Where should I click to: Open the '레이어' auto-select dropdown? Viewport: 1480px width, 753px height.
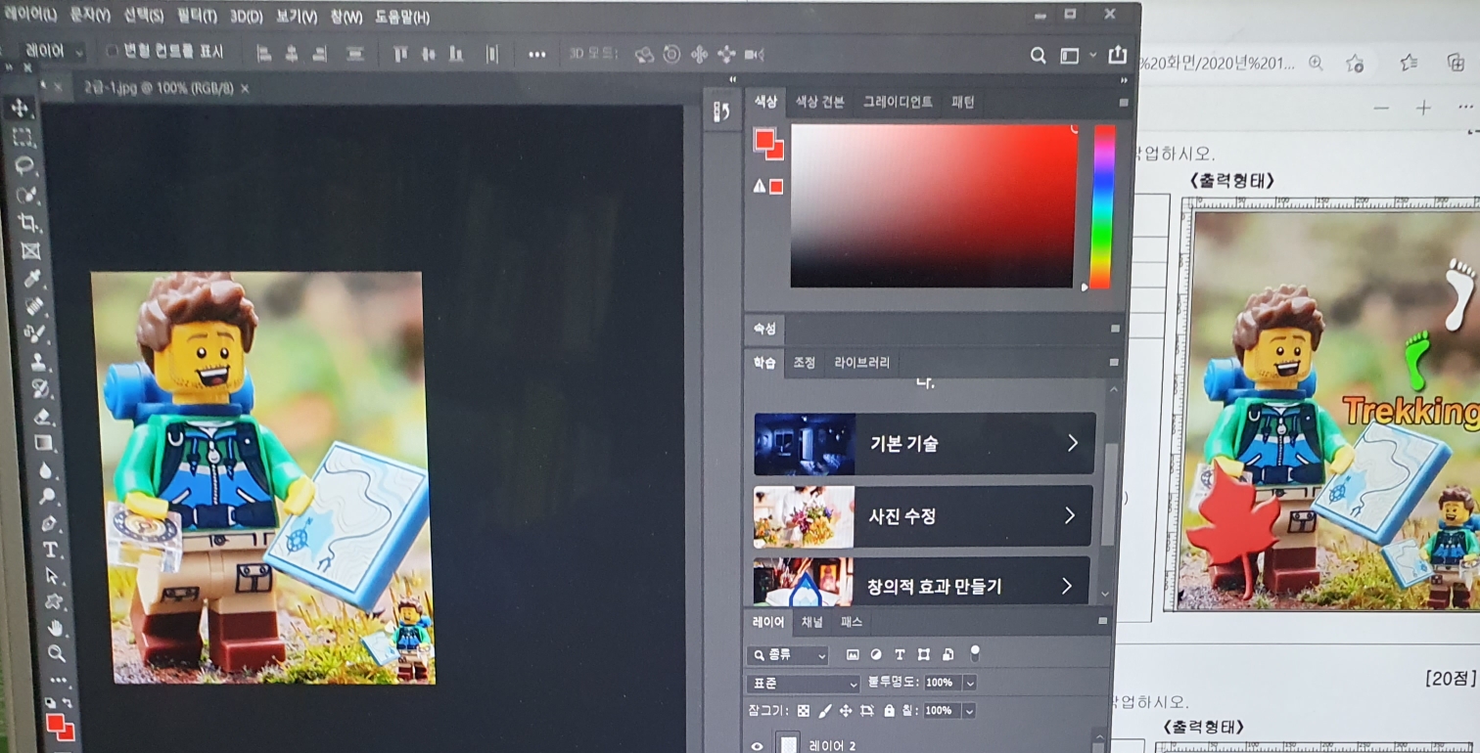pyautogui.click(x=54, y=51)
